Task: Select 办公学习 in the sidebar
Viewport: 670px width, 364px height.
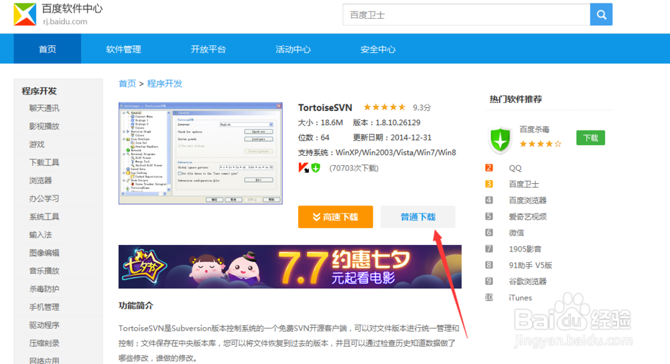Action: 44,199
